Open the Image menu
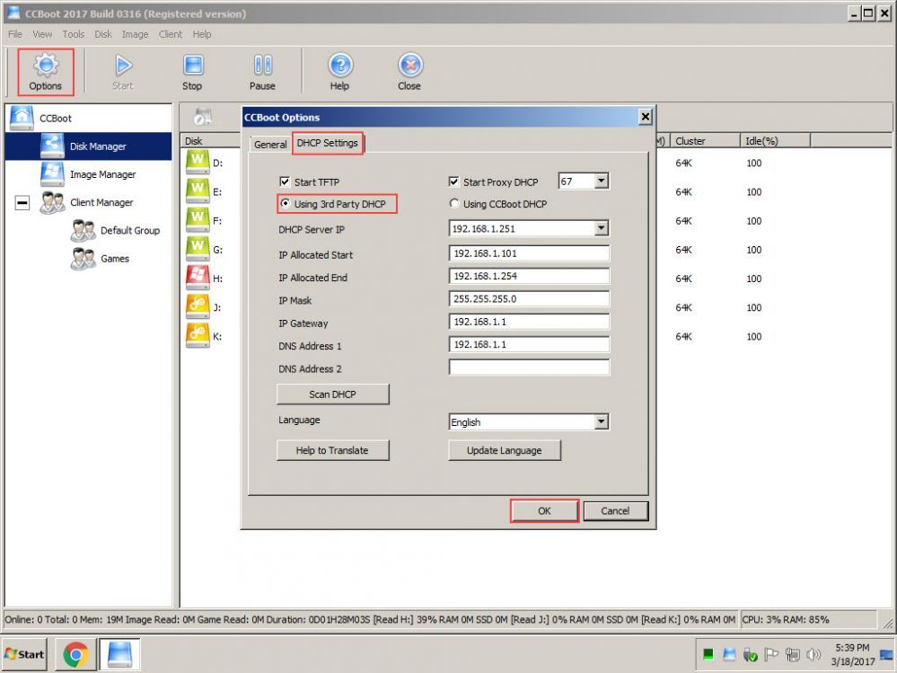This screenshot has height=673, width=897. [x=135, y=34]
